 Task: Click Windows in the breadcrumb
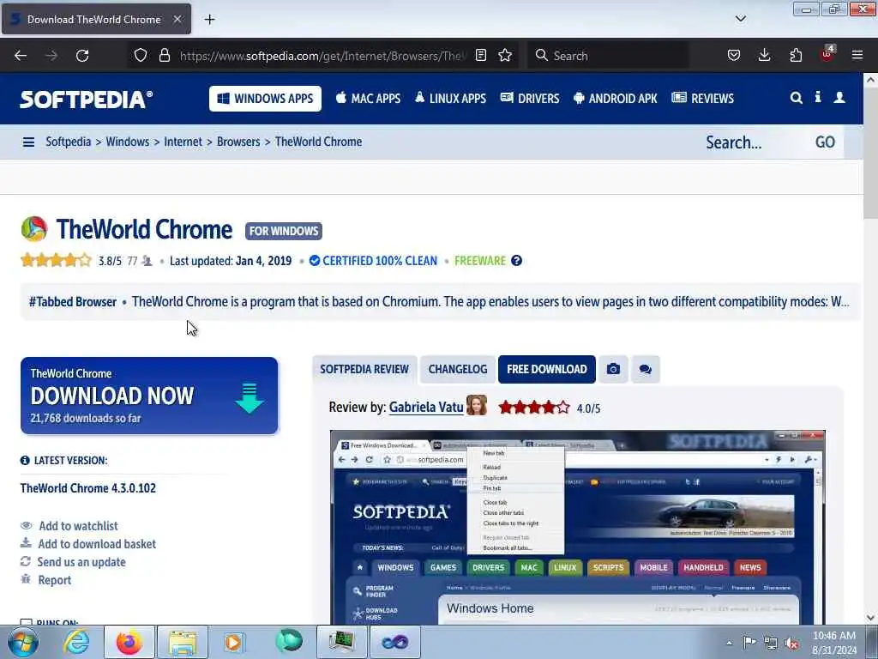128,142
